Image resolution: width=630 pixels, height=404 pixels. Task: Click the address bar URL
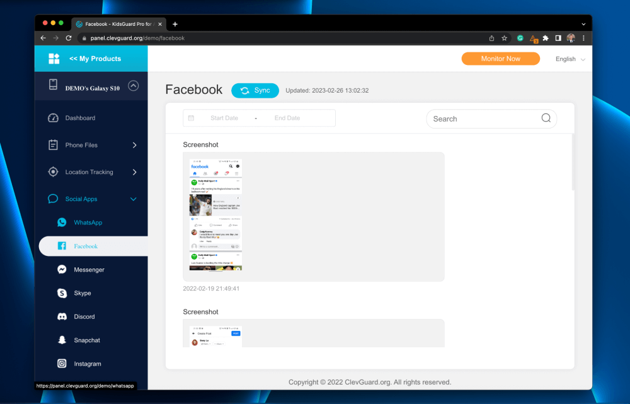point(137,38)
